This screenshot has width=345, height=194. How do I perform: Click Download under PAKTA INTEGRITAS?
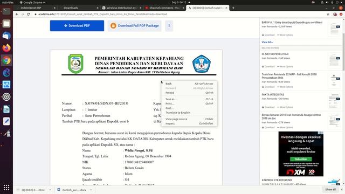point(268,107)
